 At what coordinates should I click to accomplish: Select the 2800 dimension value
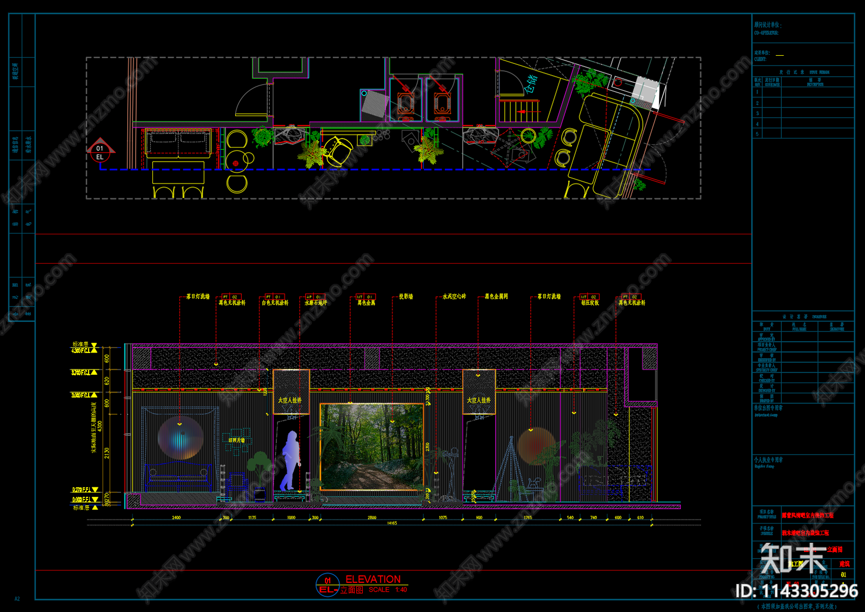pyautogui.click(x=372, y=517)
